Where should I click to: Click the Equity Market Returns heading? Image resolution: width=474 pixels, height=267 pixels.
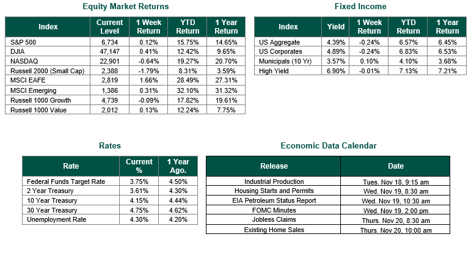(125, 7)
